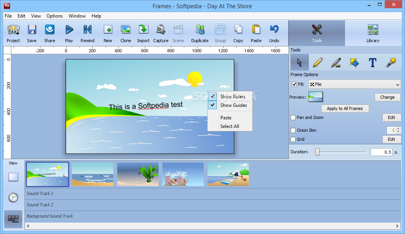Select the coral reef frame thumbnail
This screenshot has height=234, width=405.
pos(183,174)
